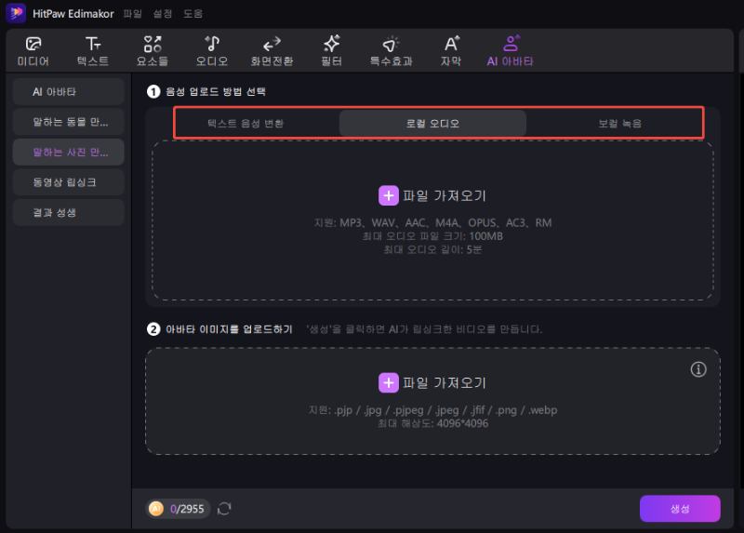Click the purple 생성 generate button
The image size is (744, 533).
(x=680, y=509)
